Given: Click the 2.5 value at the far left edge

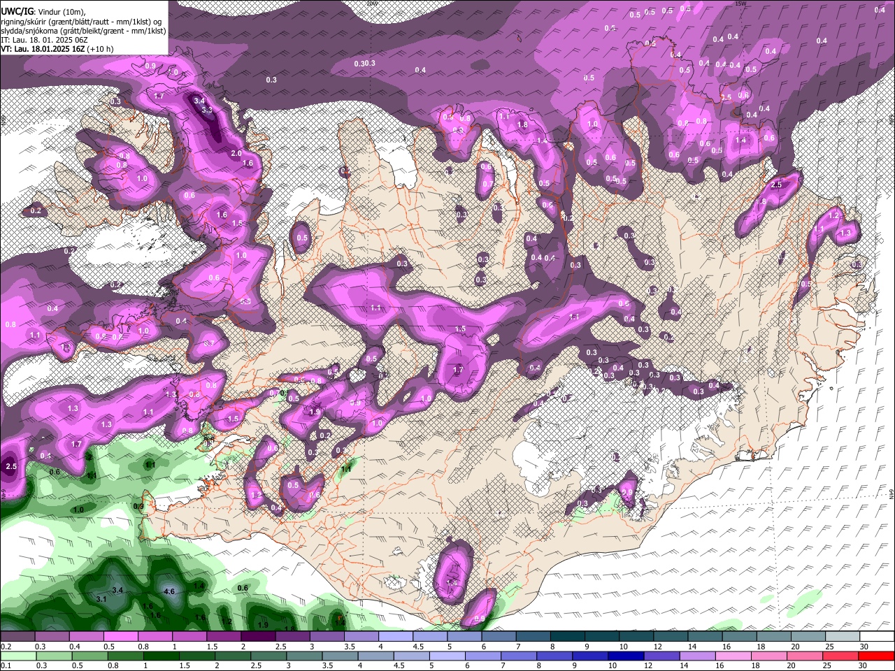Looking at the screenshot, I should pyautogui.click(x=10, y=466).
